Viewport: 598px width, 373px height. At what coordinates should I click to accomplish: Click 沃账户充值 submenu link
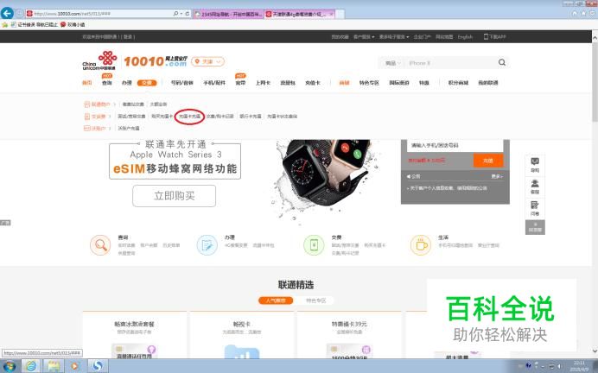click(129, 129)
